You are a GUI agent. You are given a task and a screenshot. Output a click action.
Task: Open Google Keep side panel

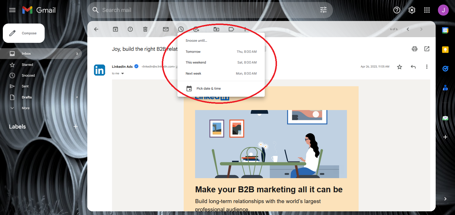click(445, 50)
